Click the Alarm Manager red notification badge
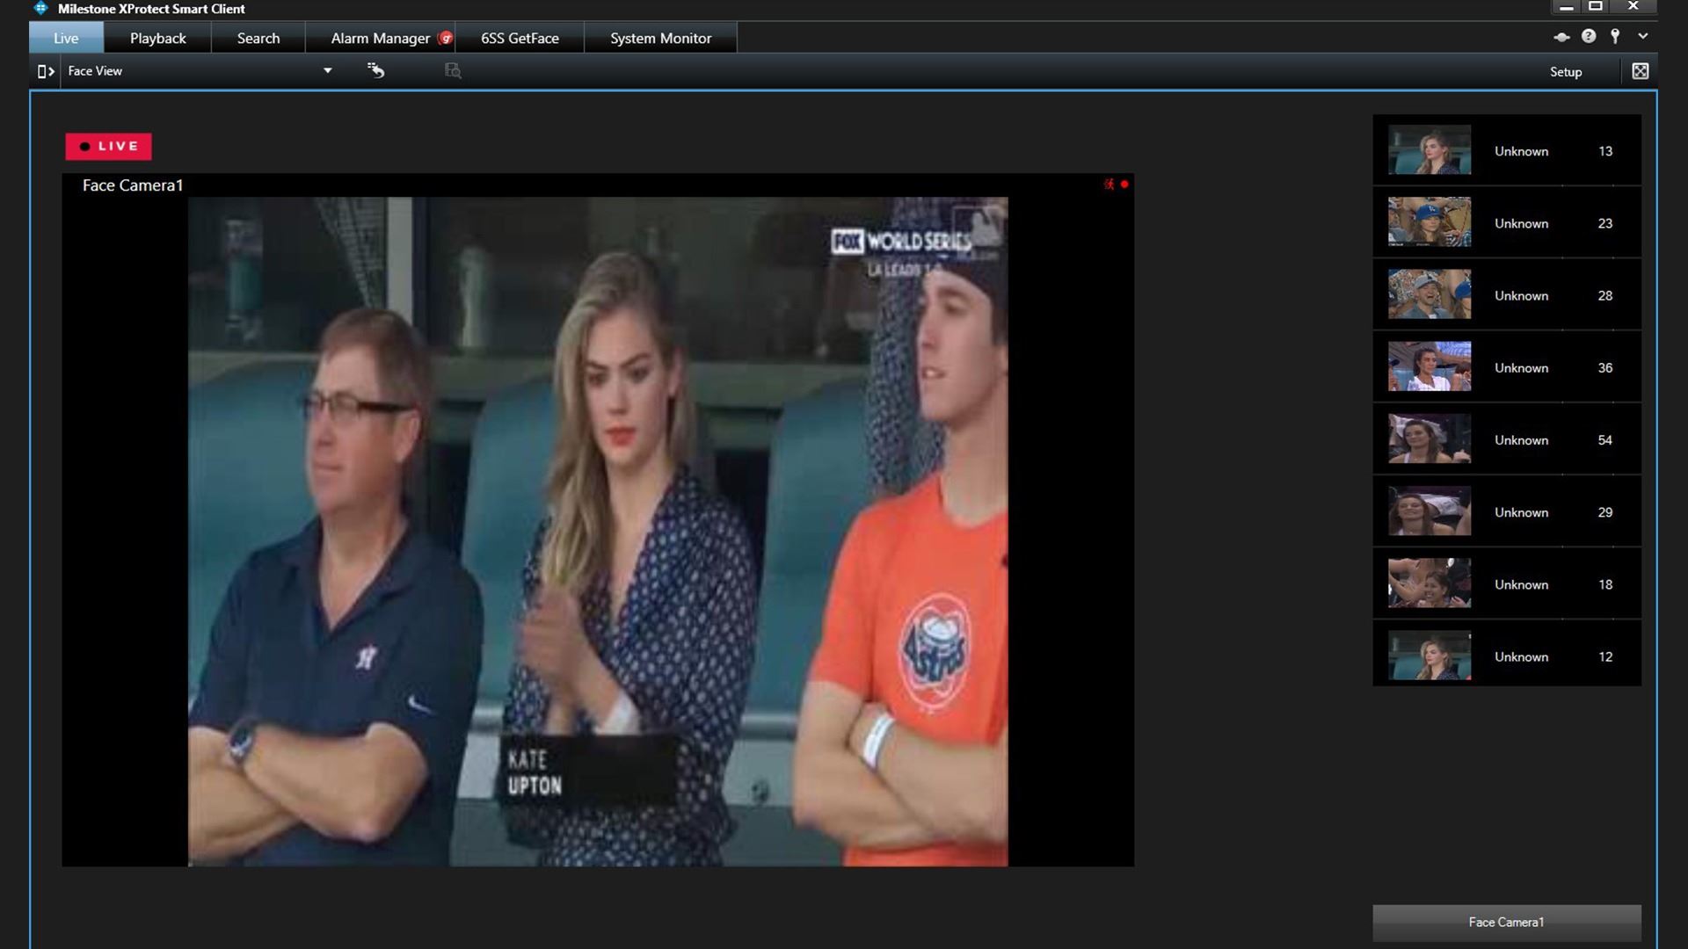 446,38
